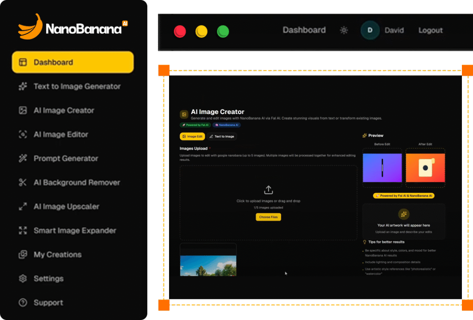Click the Text to Image Generator sparkle icon
Screen dimensions: 473x320
[22, 86]
